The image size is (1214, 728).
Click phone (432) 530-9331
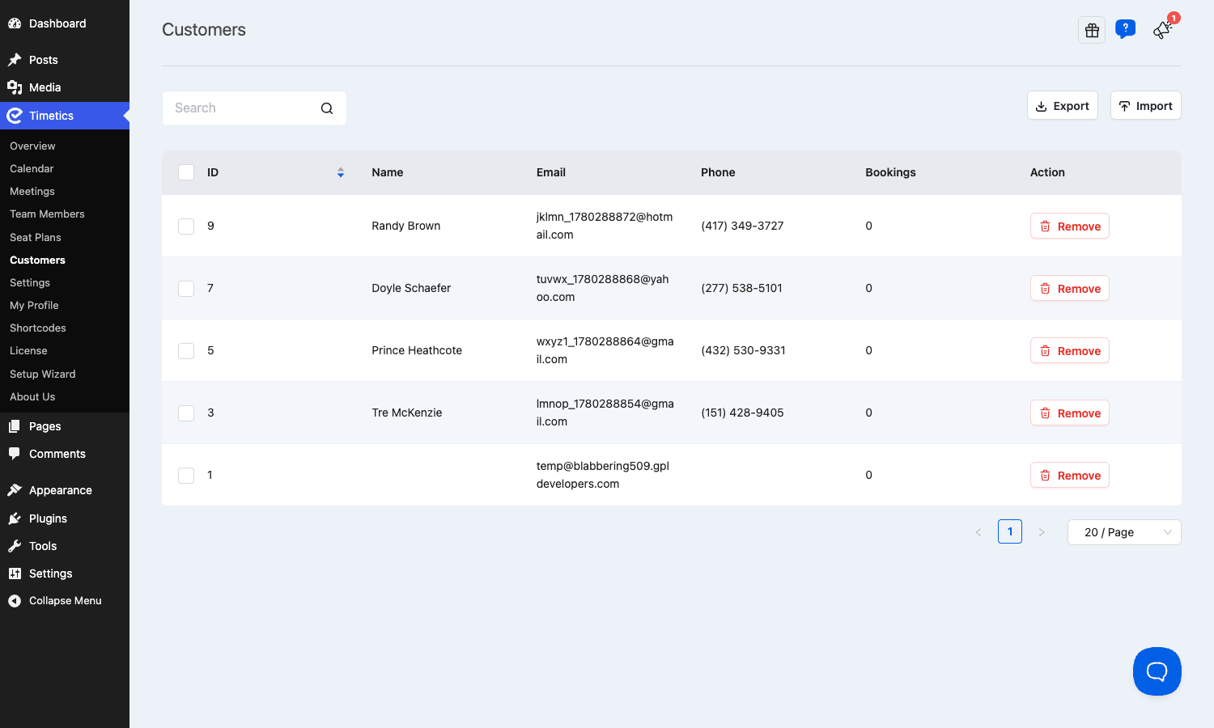[x=743, y=350]
